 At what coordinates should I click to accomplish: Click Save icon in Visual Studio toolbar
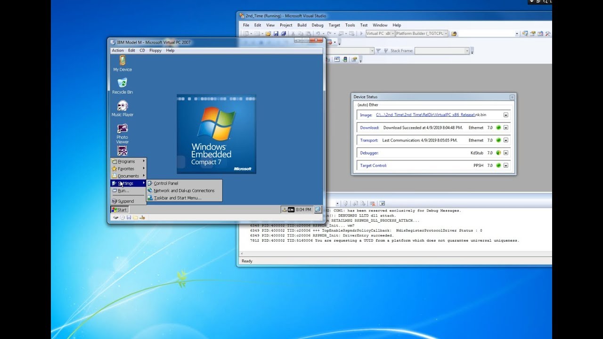pos(276,33)
